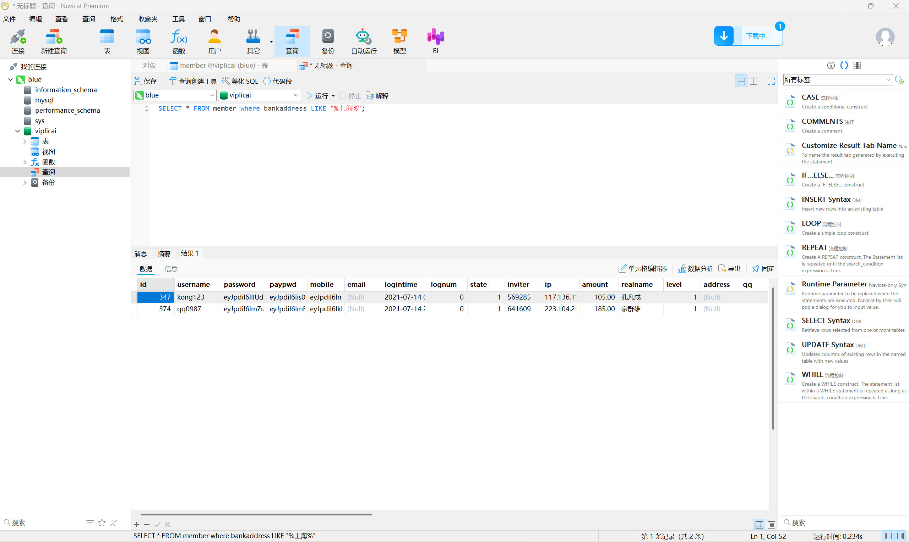Image resolution: width=909 pixels, height=542 pixels.
Task: Toggle 固定 (Pin) for result tab
Action: pyautogui.click(x=763, y=268)
